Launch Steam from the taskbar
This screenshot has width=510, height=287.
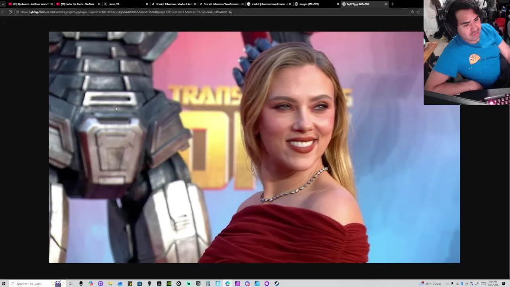tap(277, 283)
